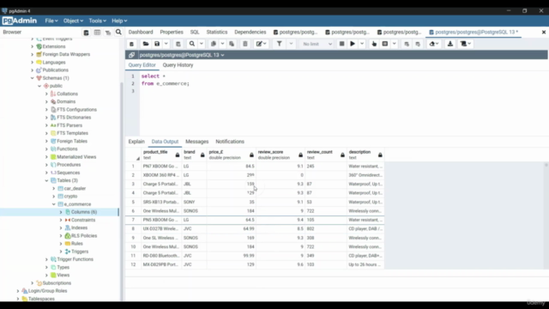Screen dimensions: 549x309
Task: Click the Execute query play icon
Action: [353, 44]
